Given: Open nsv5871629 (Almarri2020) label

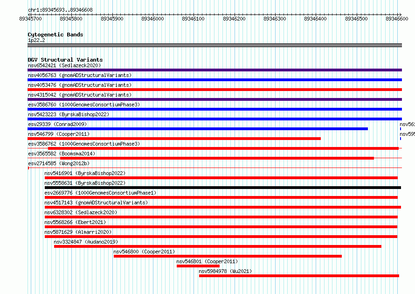Looking at the screenshot, I should pyautogui.click(x=78, y=232).
